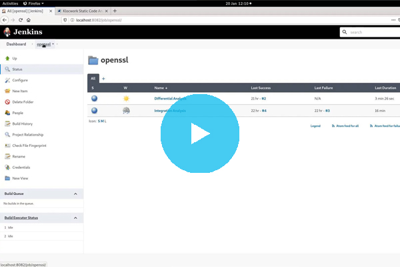Click the Project Relationship magnifier icon
The image size is (400, 267).
click(7, 135)
